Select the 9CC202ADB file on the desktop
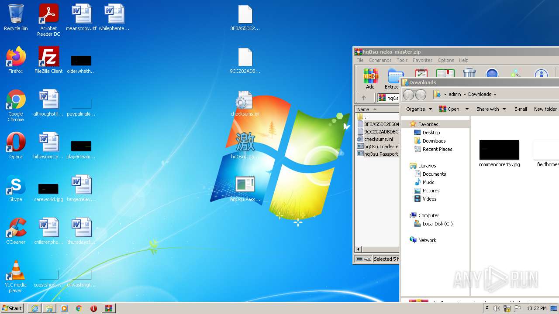Image resolution: width=559 pixels, height=314 pixels. point(245,61)
